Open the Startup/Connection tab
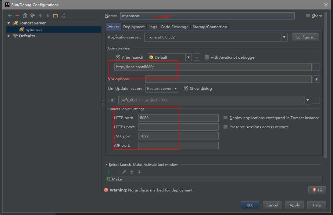The image size is (333, 215). tap(209, 27)
